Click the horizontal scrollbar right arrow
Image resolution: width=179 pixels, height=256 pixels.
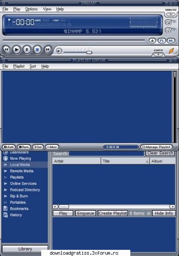click(172, 207)
